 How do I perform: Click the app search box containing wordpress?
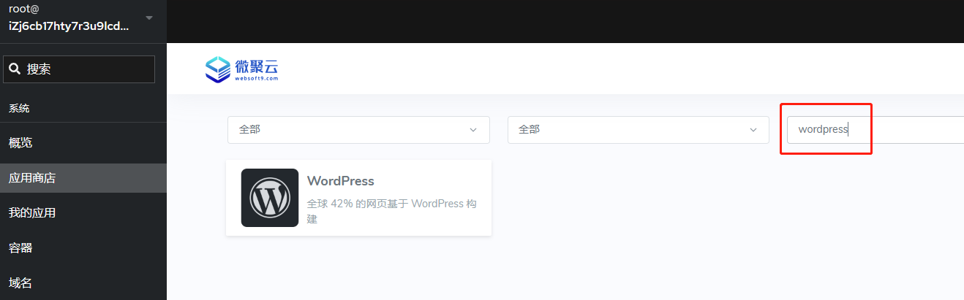click(870, 129)
